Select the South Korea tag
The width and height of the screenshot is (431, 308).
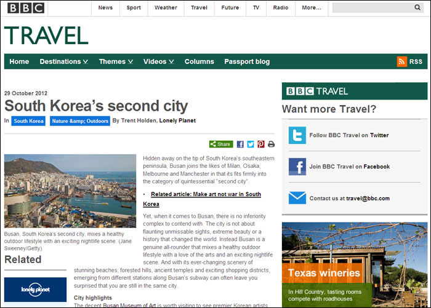coord(28,120)
